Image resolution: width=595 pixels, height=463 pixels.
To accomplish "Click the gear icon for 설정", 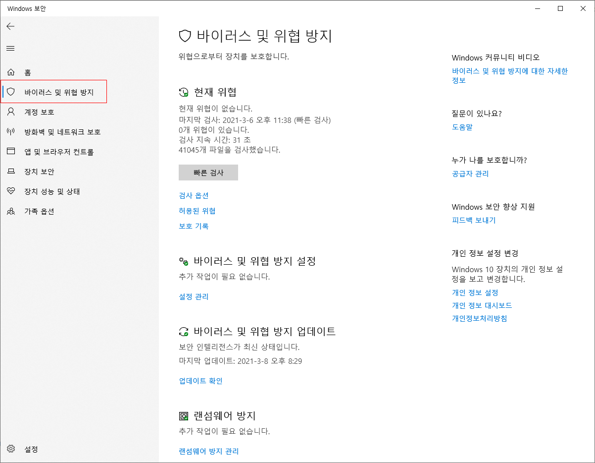I will (11, 449).
